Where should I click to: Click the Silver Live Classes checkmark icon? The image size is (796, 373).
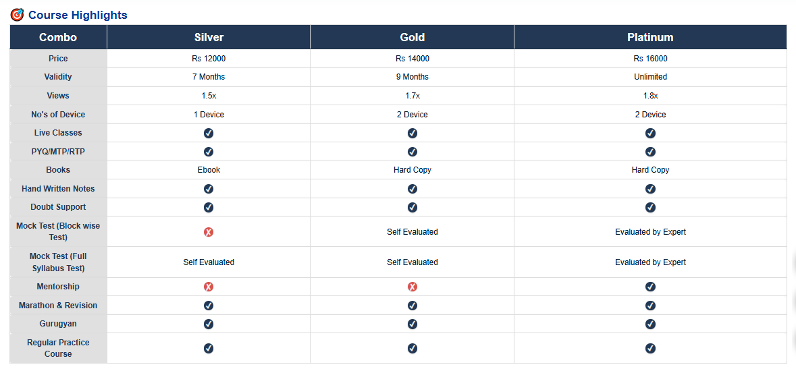[209, 133]
